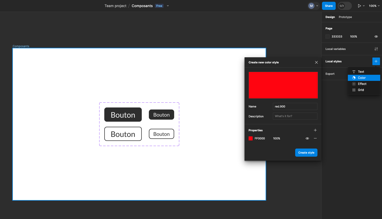Close the Create new color style dialog
The height and width of the screenshot is (219, 382).
point(316,62)
